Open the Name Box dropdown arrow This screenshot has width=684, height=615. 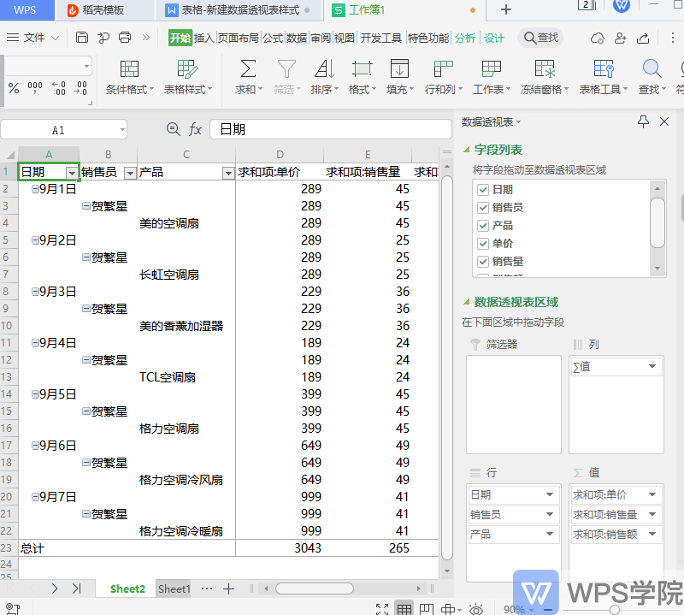tap(122, 130)
